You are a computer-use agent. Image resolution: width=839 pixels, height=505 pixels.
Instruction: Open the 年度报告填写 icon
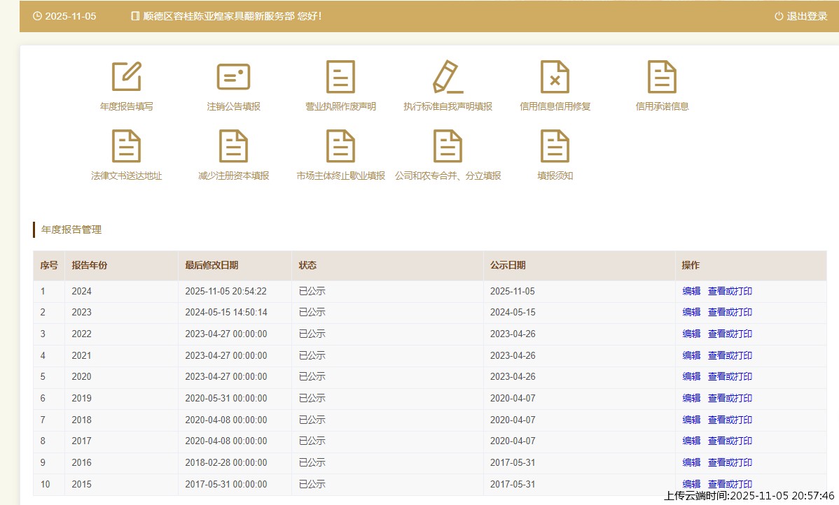coord(127,77)
